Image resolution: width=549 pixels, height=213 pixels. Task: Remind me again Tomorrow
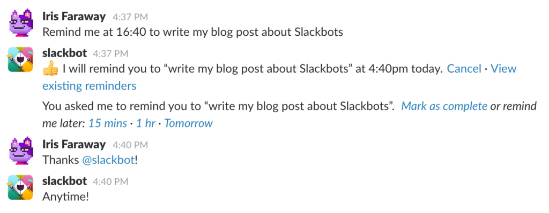(188, 123)
